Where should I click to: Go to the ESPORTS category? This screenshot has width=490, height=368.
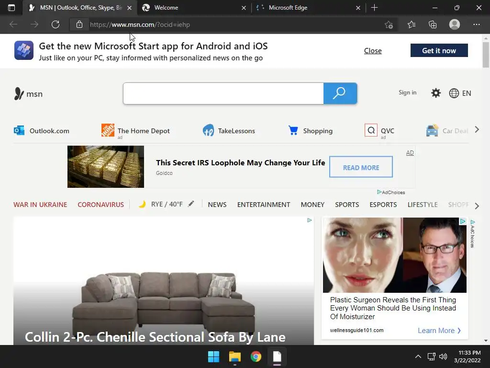[383, 205]
